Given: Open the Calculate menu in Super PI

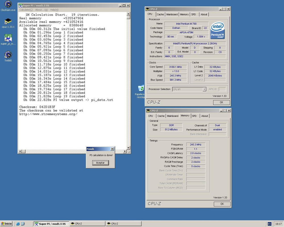Looking at the screenshot, I should (26, 10).
